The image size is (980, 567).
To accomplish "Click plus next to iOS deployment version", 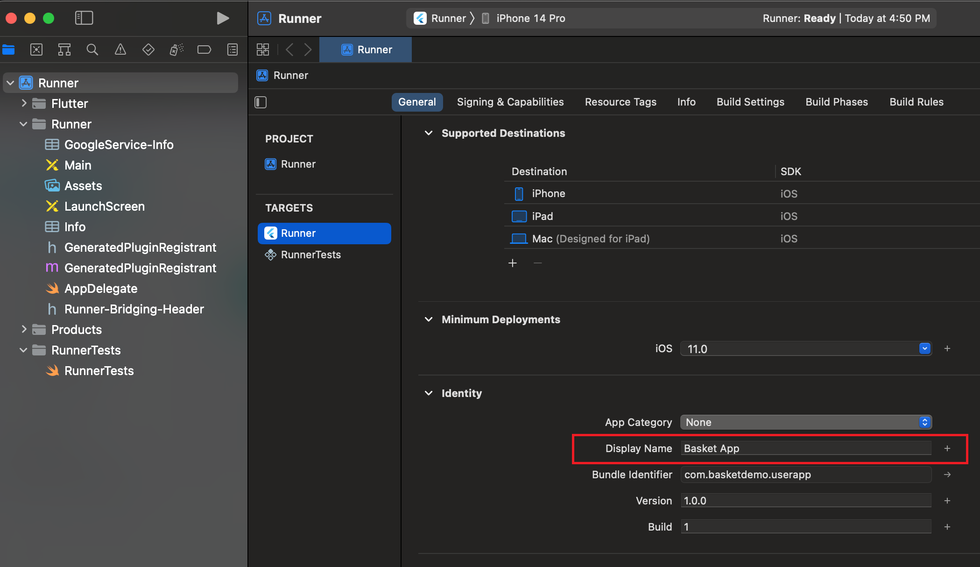I will [x=947, y=348].
